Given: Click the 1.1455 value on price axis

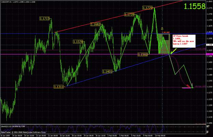Looking at the screenshot, I should coord(210,62).
